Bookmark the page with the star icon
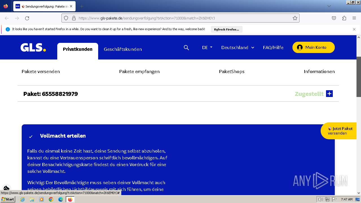The width and height of the screenshot is (361, 203). pos(295,18)
